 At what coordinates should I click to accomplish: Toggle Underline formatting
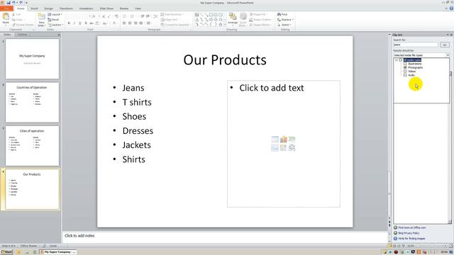tap(80, 23)
